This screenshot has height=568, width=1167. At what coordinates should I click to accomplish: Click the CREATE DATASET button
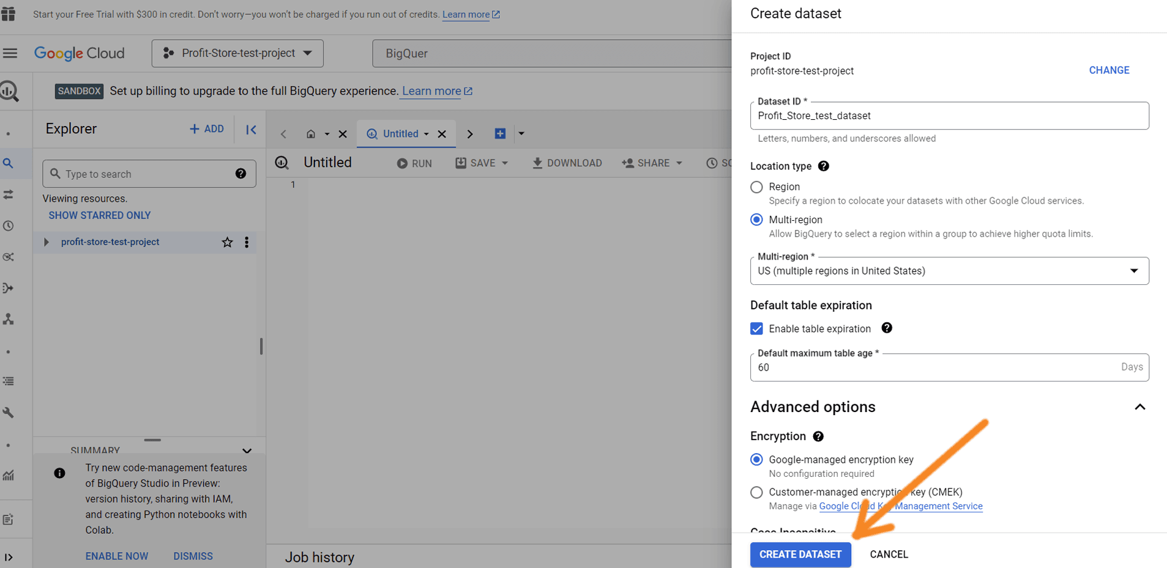(800, 555)
